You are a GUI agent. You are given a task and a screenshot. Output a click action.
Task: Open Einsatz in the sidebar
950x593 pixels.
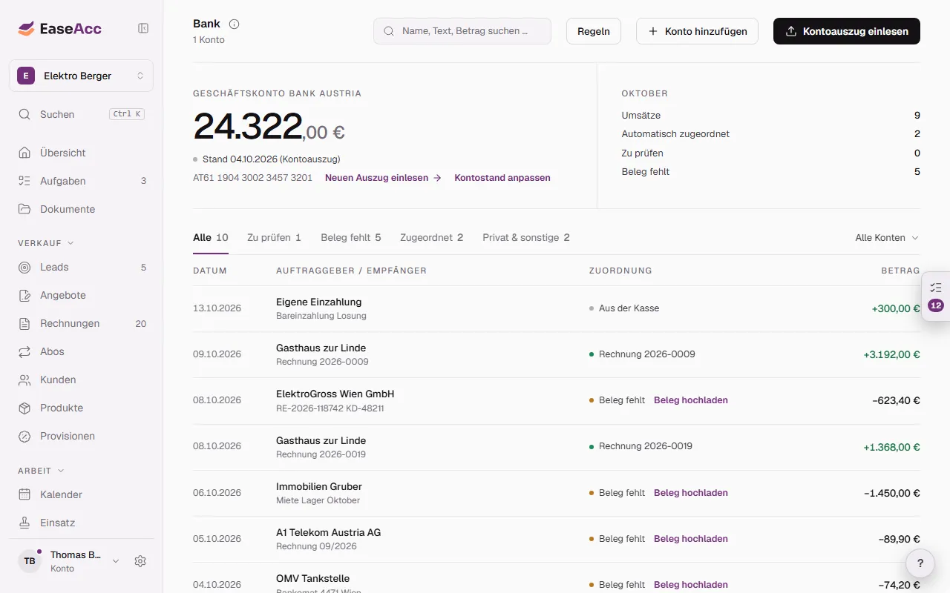(x=82, y=523)
